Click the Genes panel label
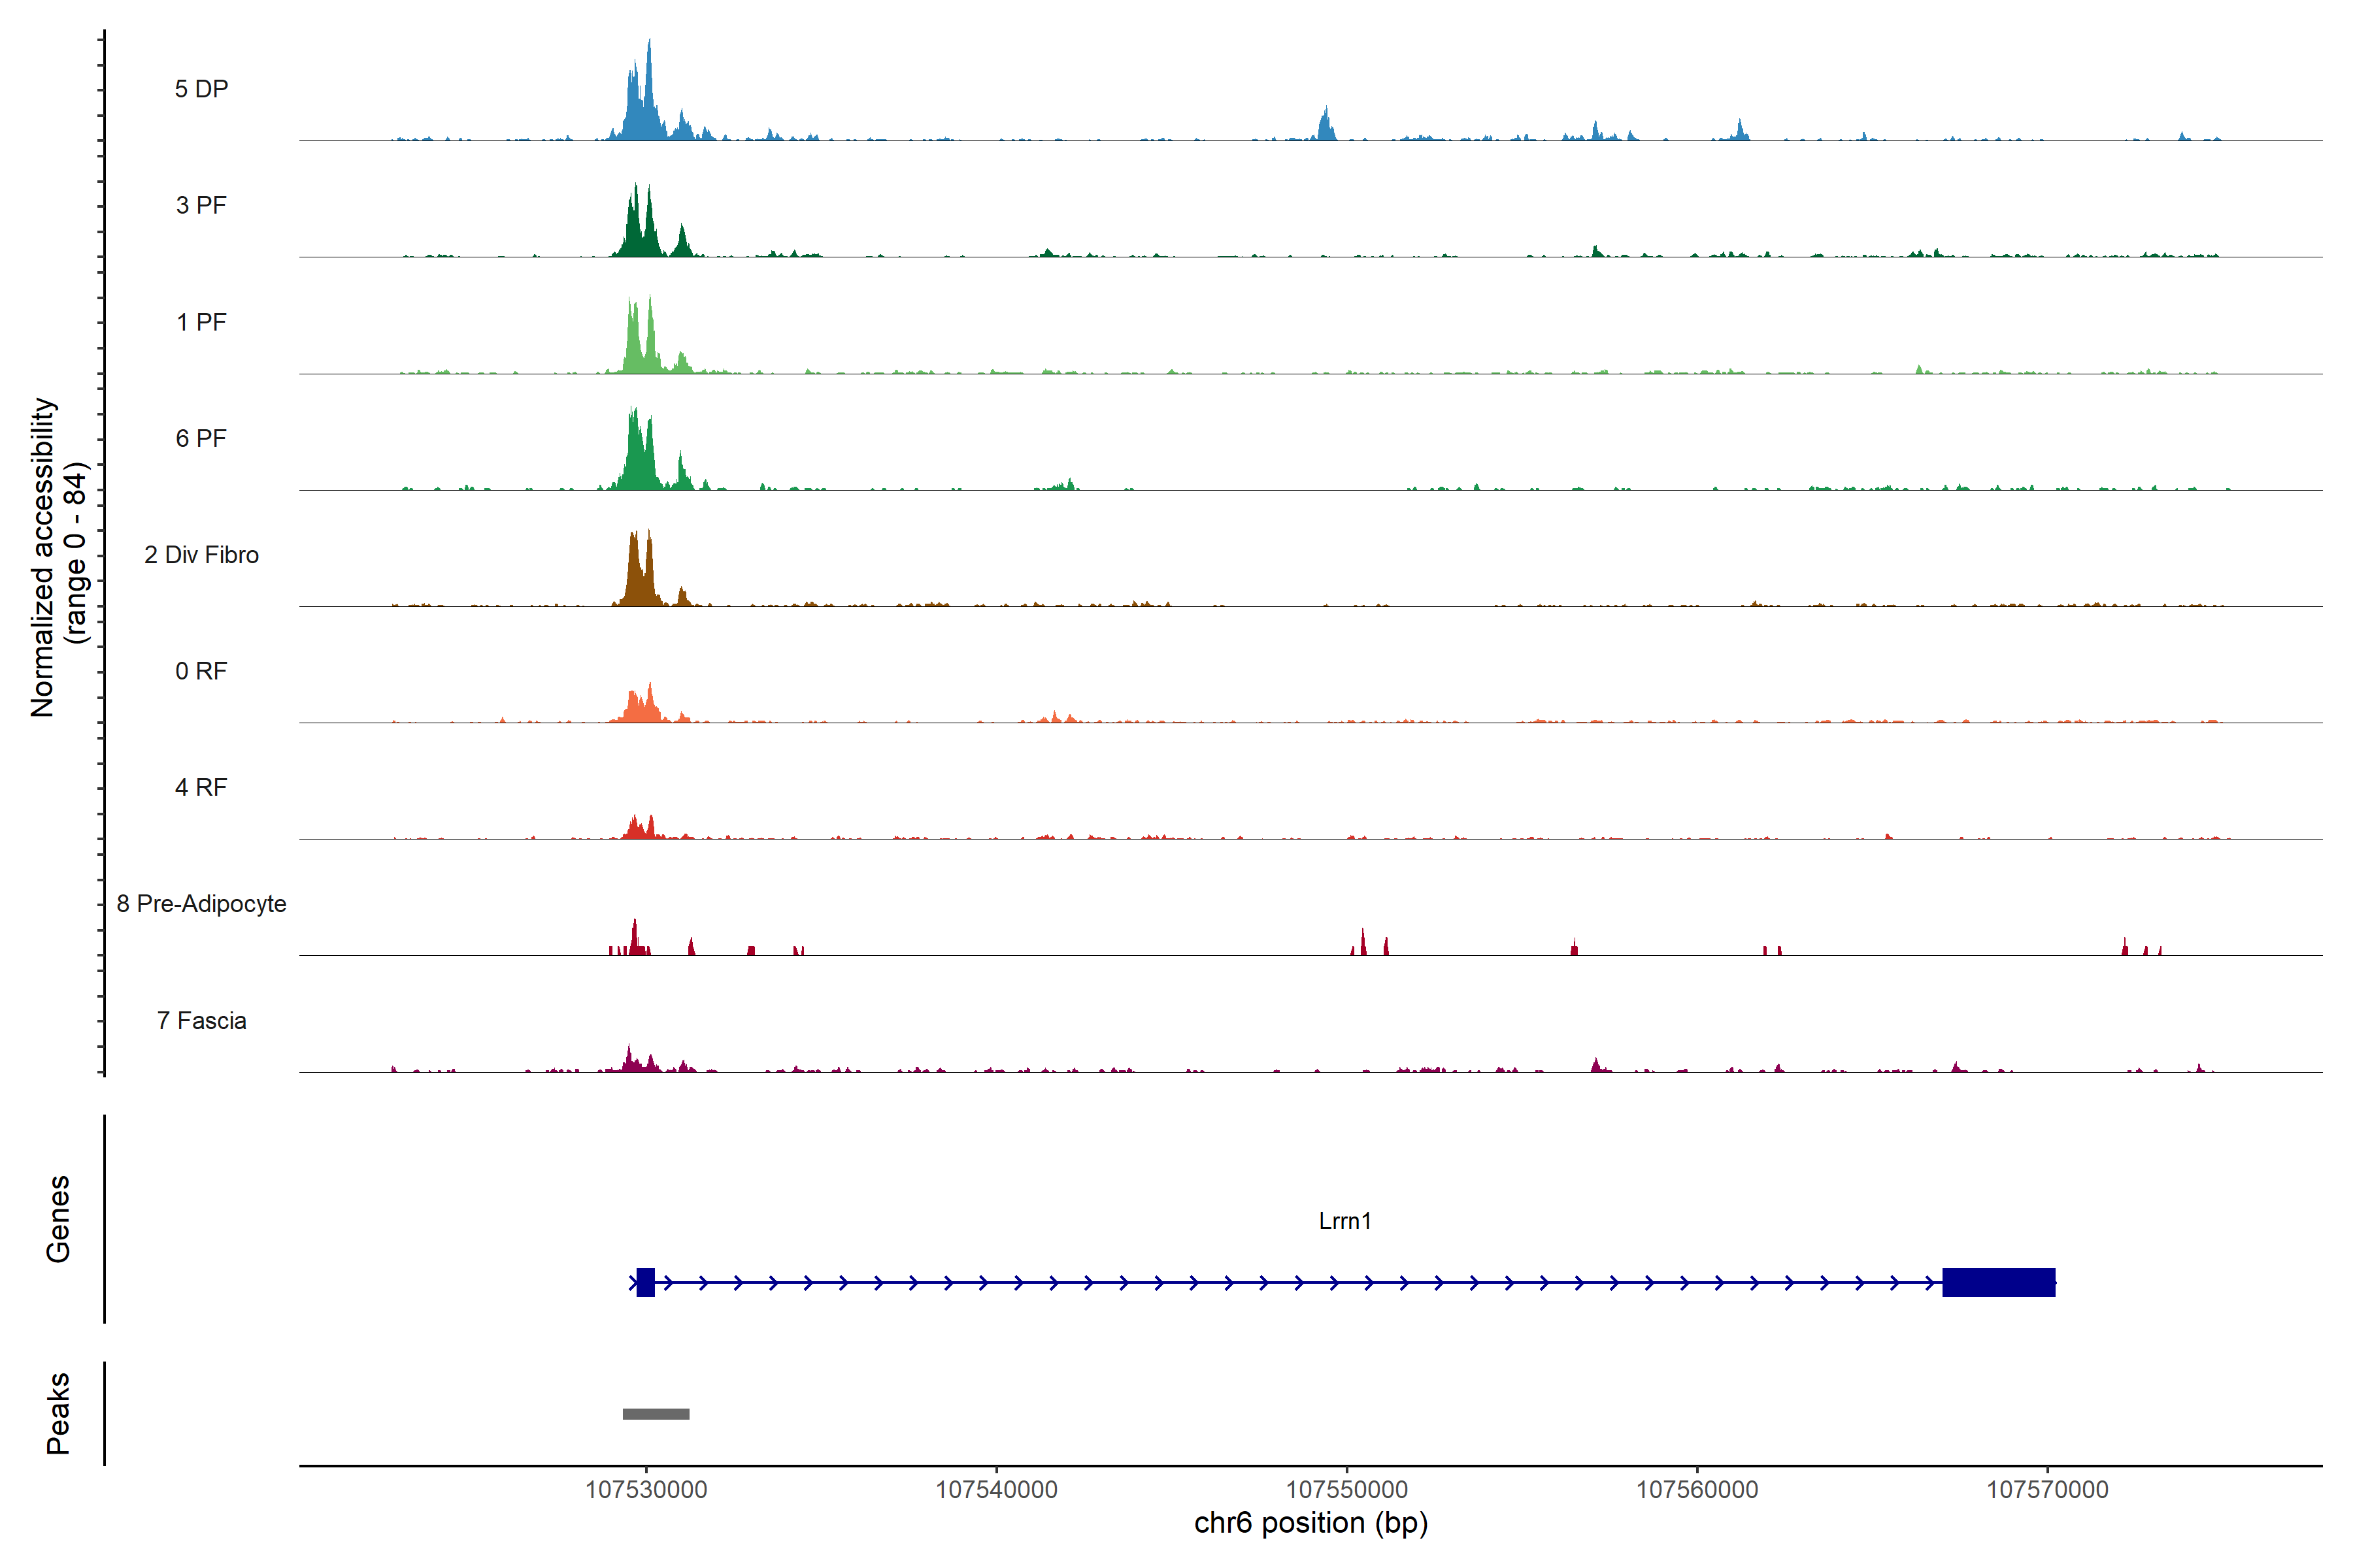The width and height of the screenshot is (2353, 1568). [58, 1219]
